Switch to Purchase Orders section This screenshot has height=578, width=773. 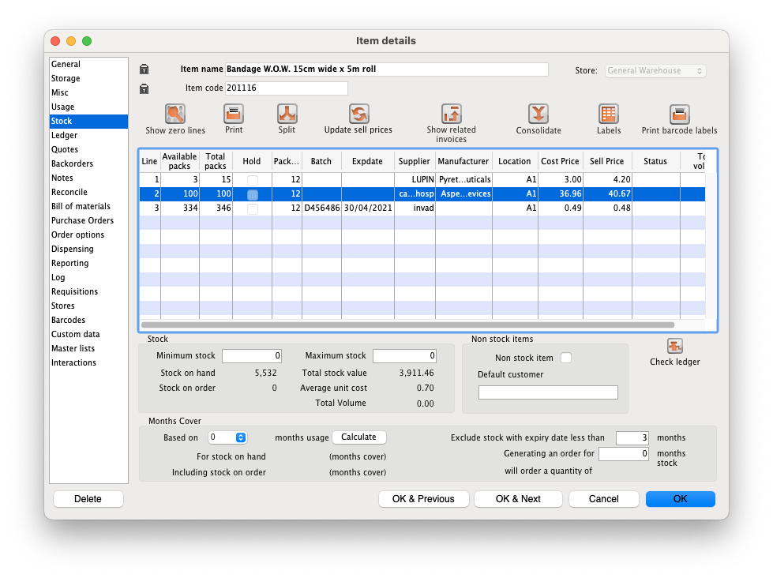pyautogui.click(x=82, y=220)
